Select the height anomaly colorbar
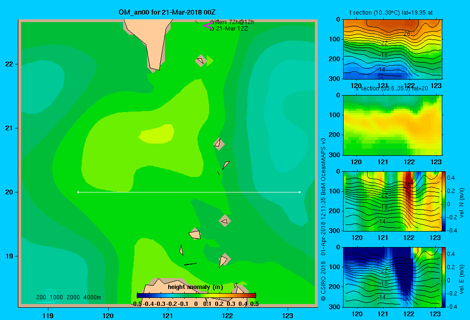Viewport: 470px width, 320px height. pos(196,296)
